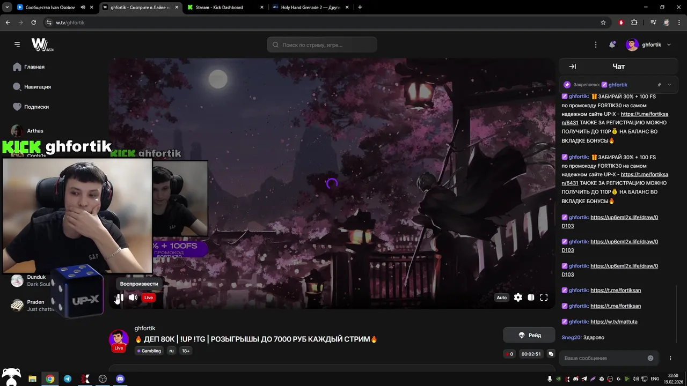Image resolution: width=687 pixels, height=386 pixels.
Task: Open the w.tv/mattuta link in chat
Action: click(x=614, y=322)
